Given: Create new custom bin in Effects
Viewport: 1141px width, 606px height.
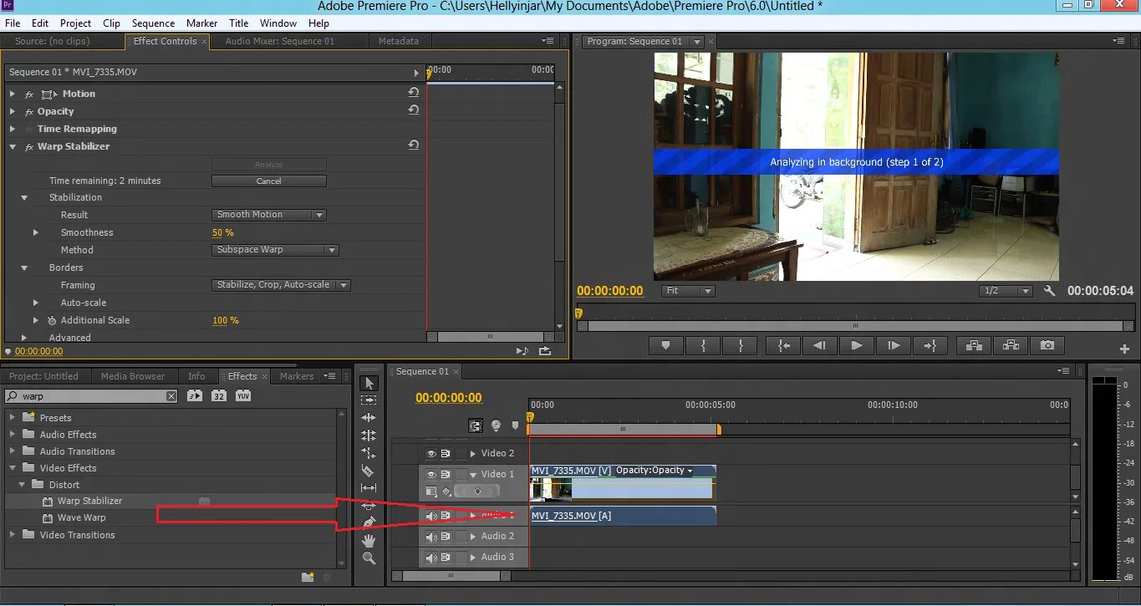Looking at the screenshot, I should pyautogui.click(x=308, y=577).
